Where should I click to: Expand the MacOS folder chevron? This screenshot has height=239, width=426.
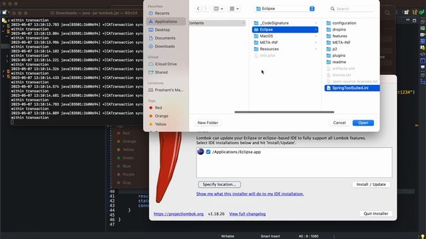[x=316, y=36]
